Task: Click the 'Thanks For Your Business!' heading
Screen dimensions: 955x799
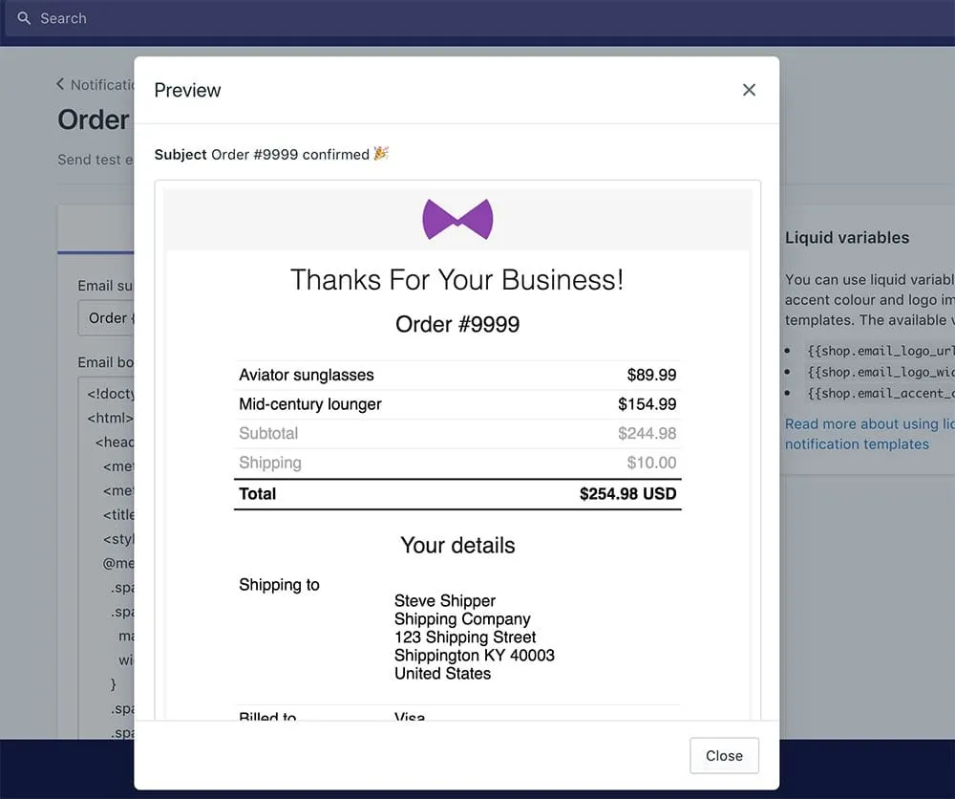Action: pos(457,279)
